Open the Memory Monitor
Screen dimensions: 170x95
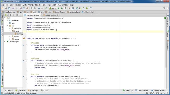pos(158,91)
